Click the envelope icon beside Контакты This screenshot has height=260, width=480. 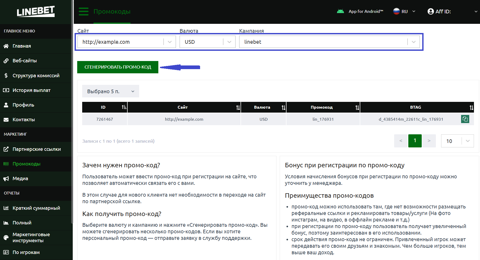(x=6, y=120)
